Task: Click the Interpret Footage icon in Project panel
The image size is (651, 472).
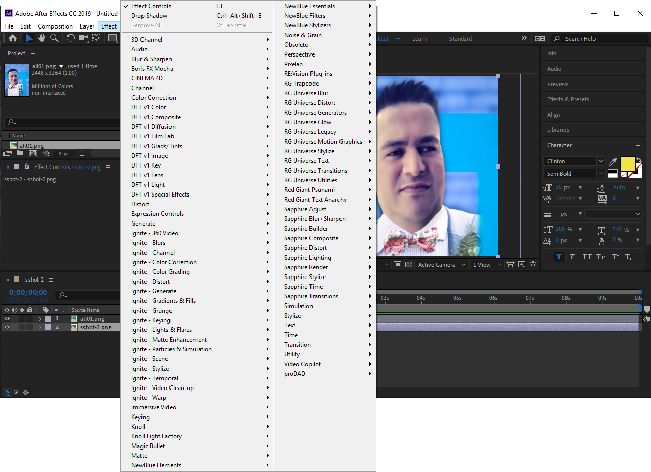Action: 8,153
